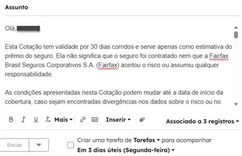Attach a file with paperclip icon
The image size is (242, 156).
coord(142,120)
